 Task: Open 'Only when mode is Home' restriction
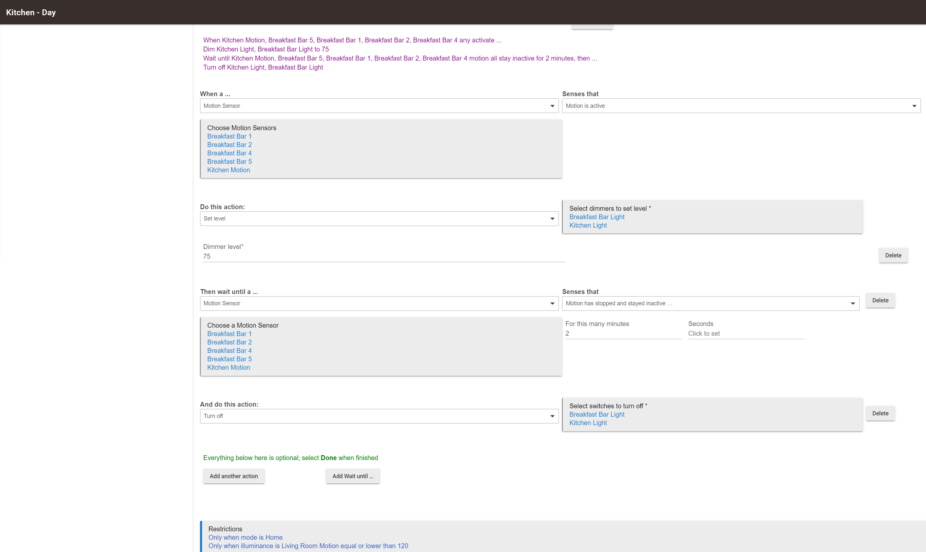245,537
